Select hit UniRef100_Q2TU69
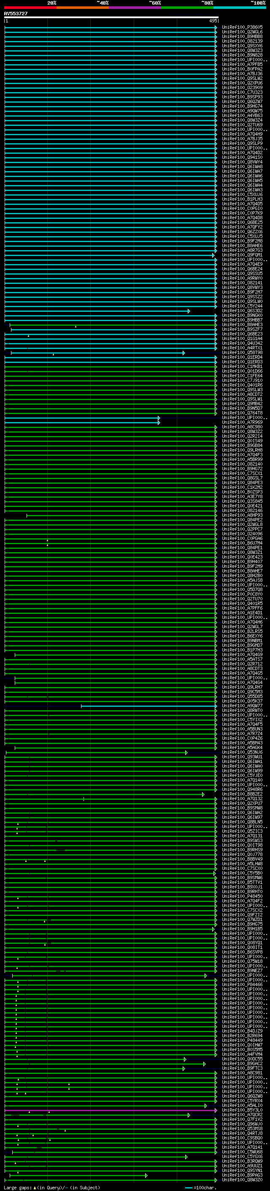This screenshot has width=270, height=1191. [242, 125]
